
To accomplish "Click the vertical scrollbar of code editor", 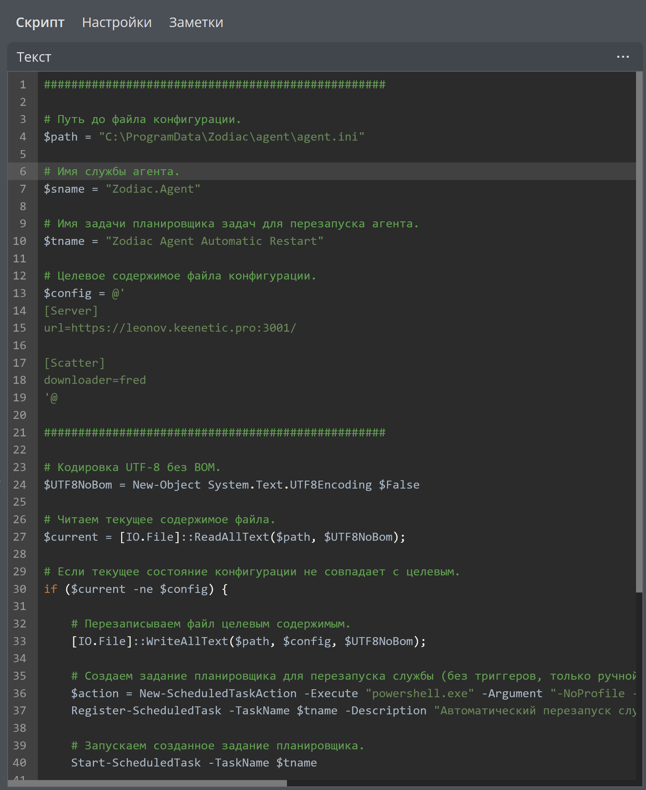I will (639, 332).
